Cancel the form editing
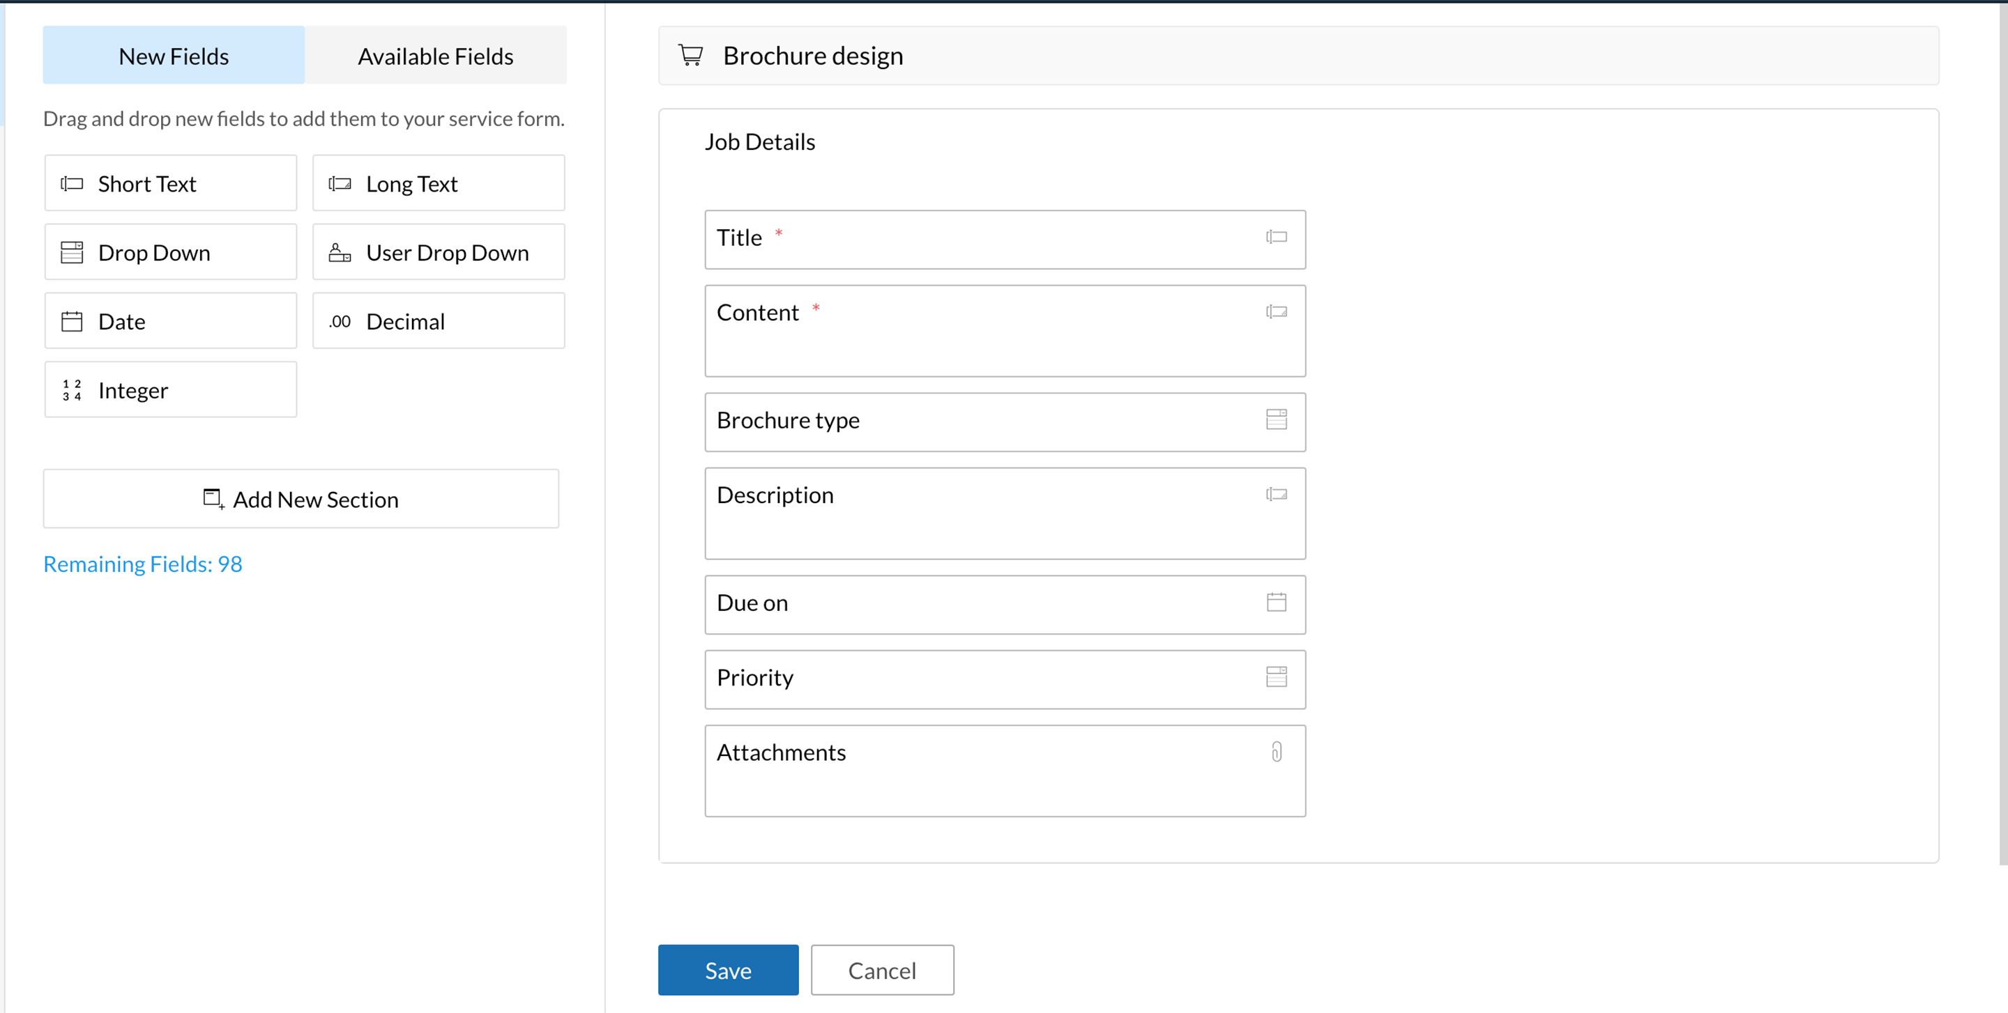The height and width of the screenshot is (1013, 2008). [881, 969]
